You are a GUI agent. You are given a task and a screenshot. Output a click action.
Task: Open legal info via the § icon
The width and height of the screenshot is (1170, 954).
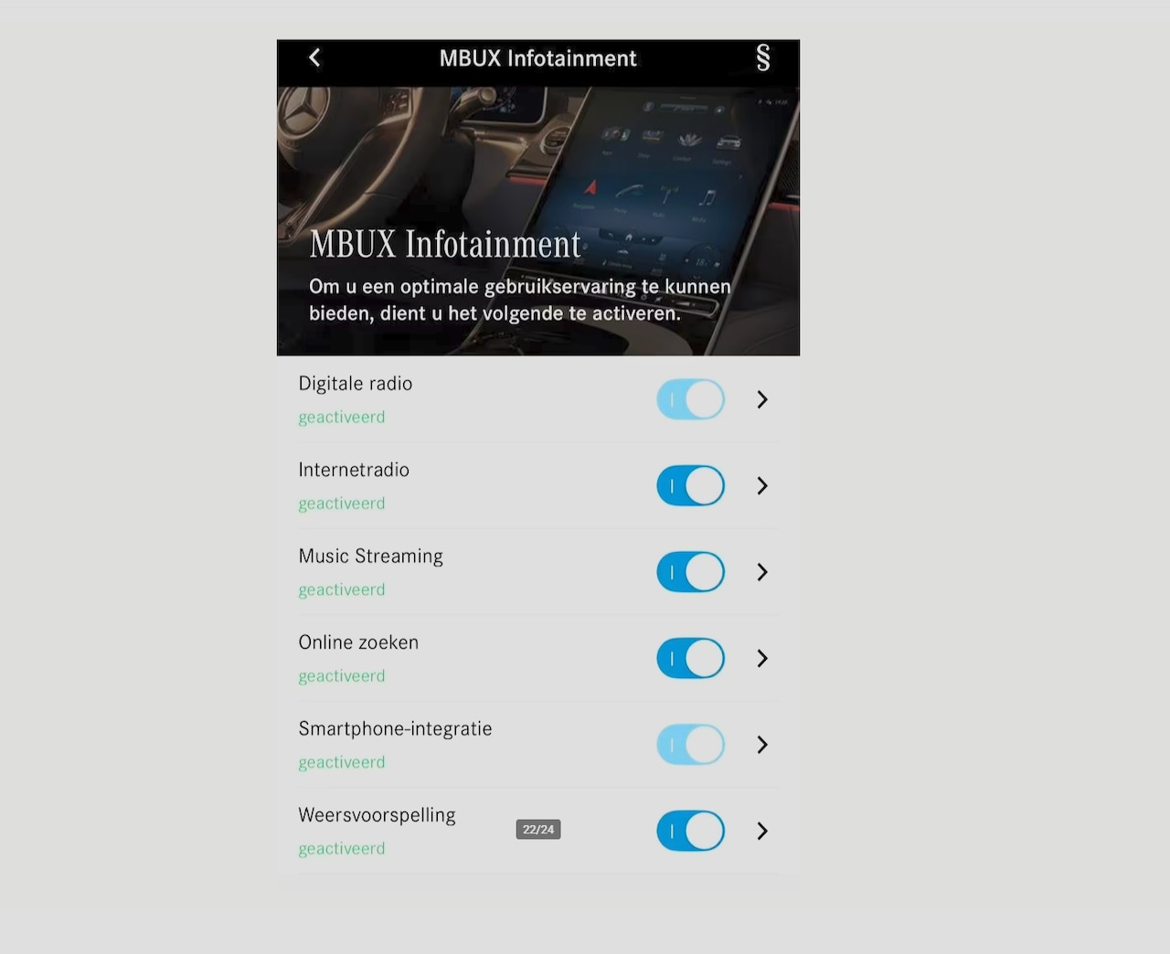point(763,58)
